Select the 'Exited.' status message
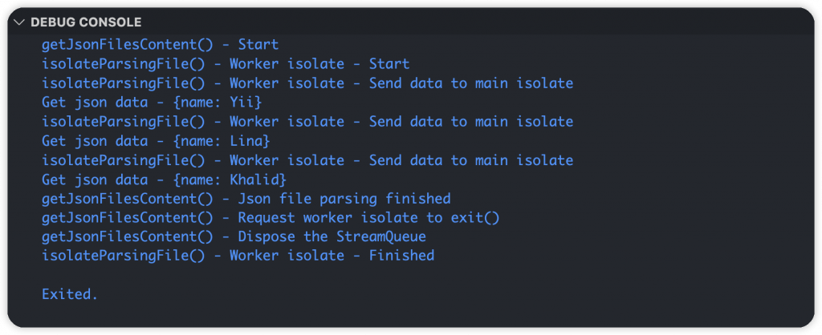This screenshot has height=335, width=822. coord(70,294)
